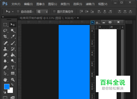The image size is (137, 99).
Task: Swap foreground and background colors
Action: point(12,84)
